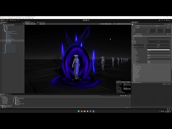The width and height of the screenshot is (172, 129).
Task: Open the GameObject menu
Action: pos(10,18)
